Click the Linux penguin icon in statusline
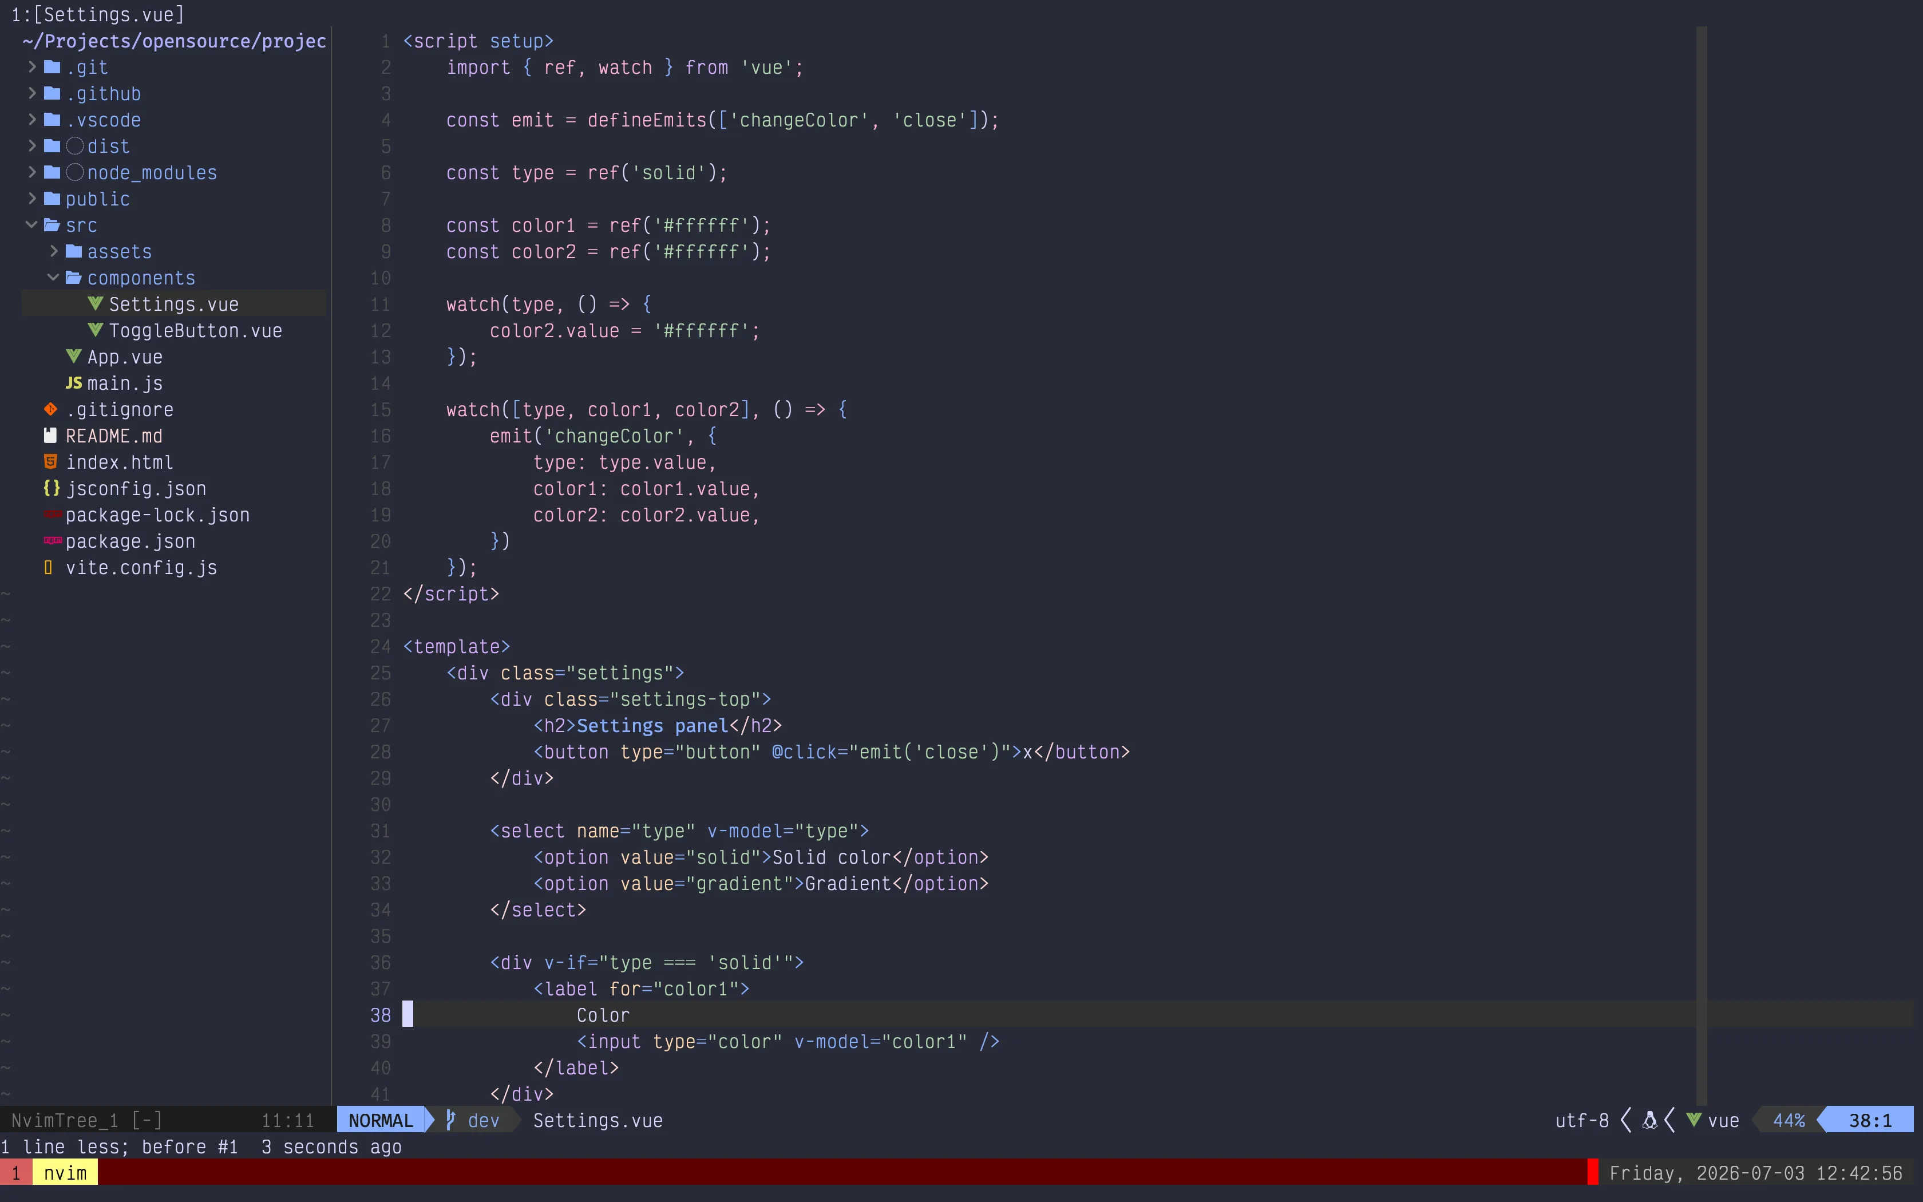1923x1202 pixels. pos(1649,1120)
